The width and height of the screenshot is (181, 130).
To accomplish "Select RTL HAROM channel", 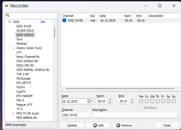I will tap(24, 96).
